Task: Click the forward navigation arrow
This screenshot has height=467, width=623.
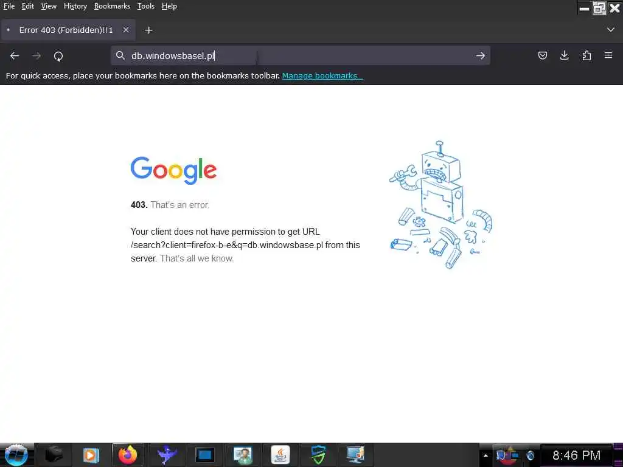Action: tap(37, 56)
